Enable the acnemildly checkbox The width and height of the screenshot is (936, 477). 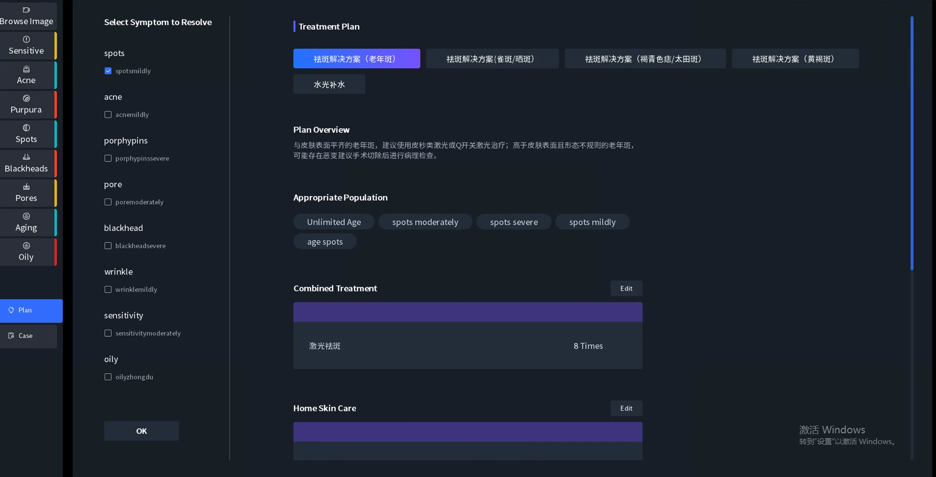point(108,115)
